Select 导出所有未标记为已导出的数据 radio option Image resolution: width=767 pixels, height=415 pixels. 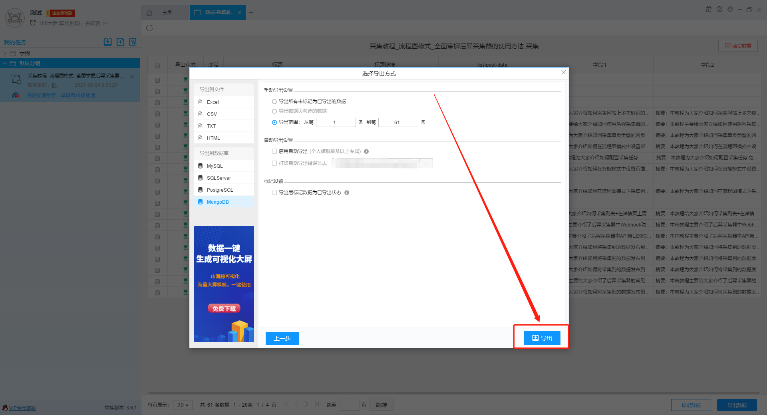[274, 101]
